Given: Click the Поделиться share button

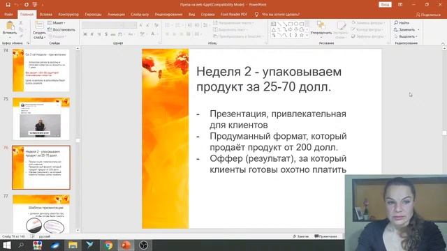Looking at the screenshot, I should coord(428,15).
